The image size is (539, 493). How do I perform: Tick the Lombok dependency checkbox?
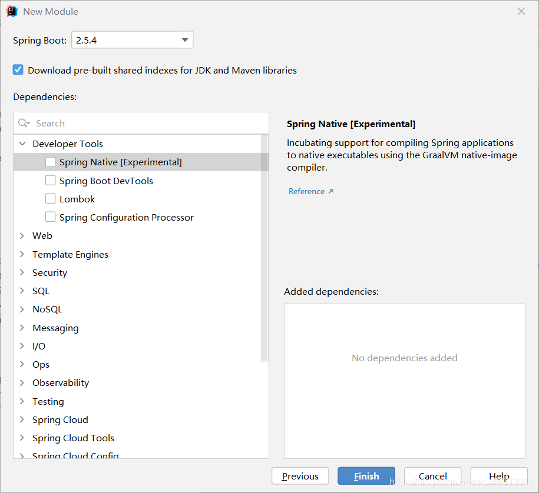click(50, 198)
